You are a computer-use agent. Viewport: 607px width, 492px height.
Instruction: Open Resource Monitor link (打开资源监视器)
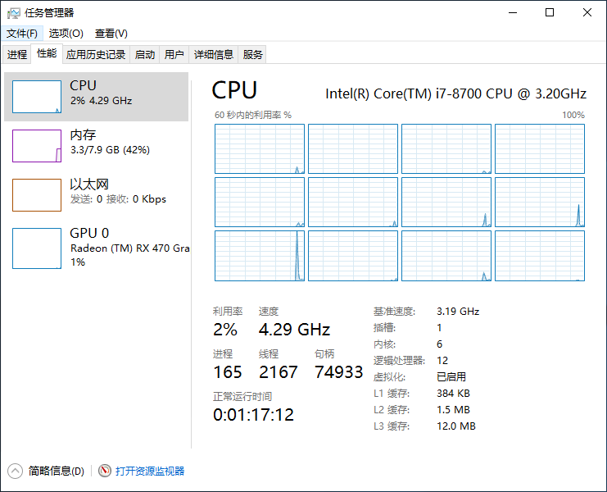[x=150, y=471]
